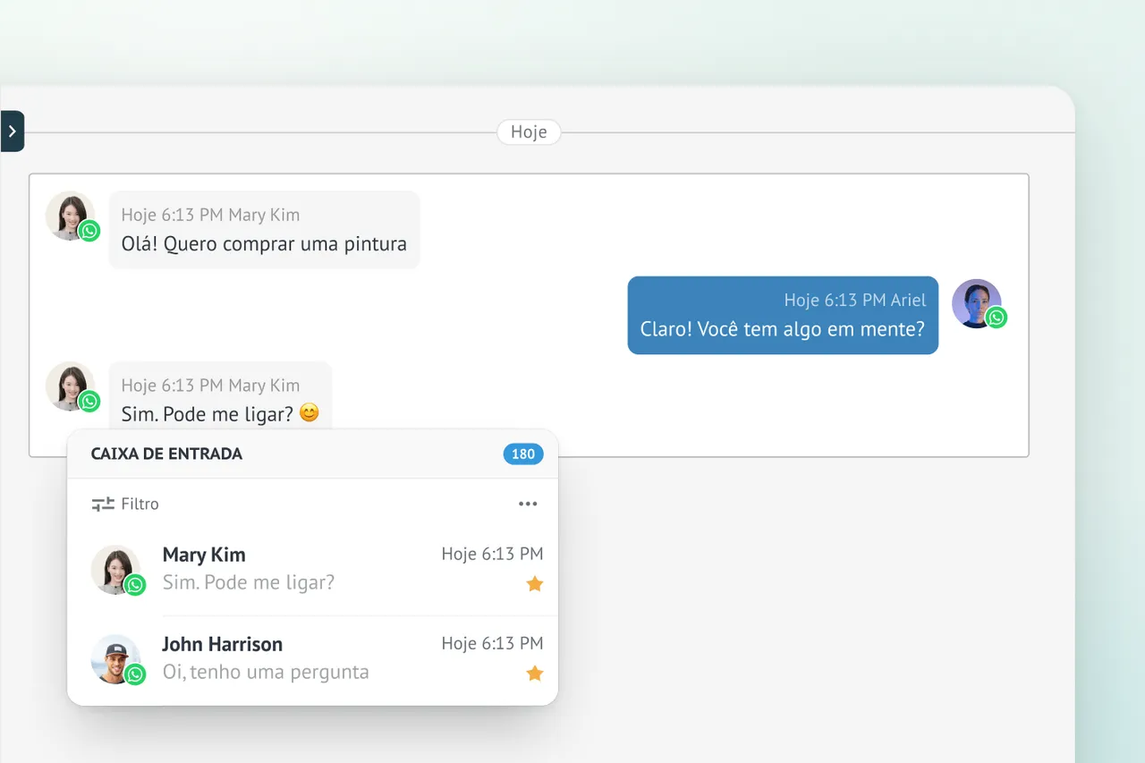
Task: Open the John Harrison conversation in the inbox
Action: (x=313, y=659)
